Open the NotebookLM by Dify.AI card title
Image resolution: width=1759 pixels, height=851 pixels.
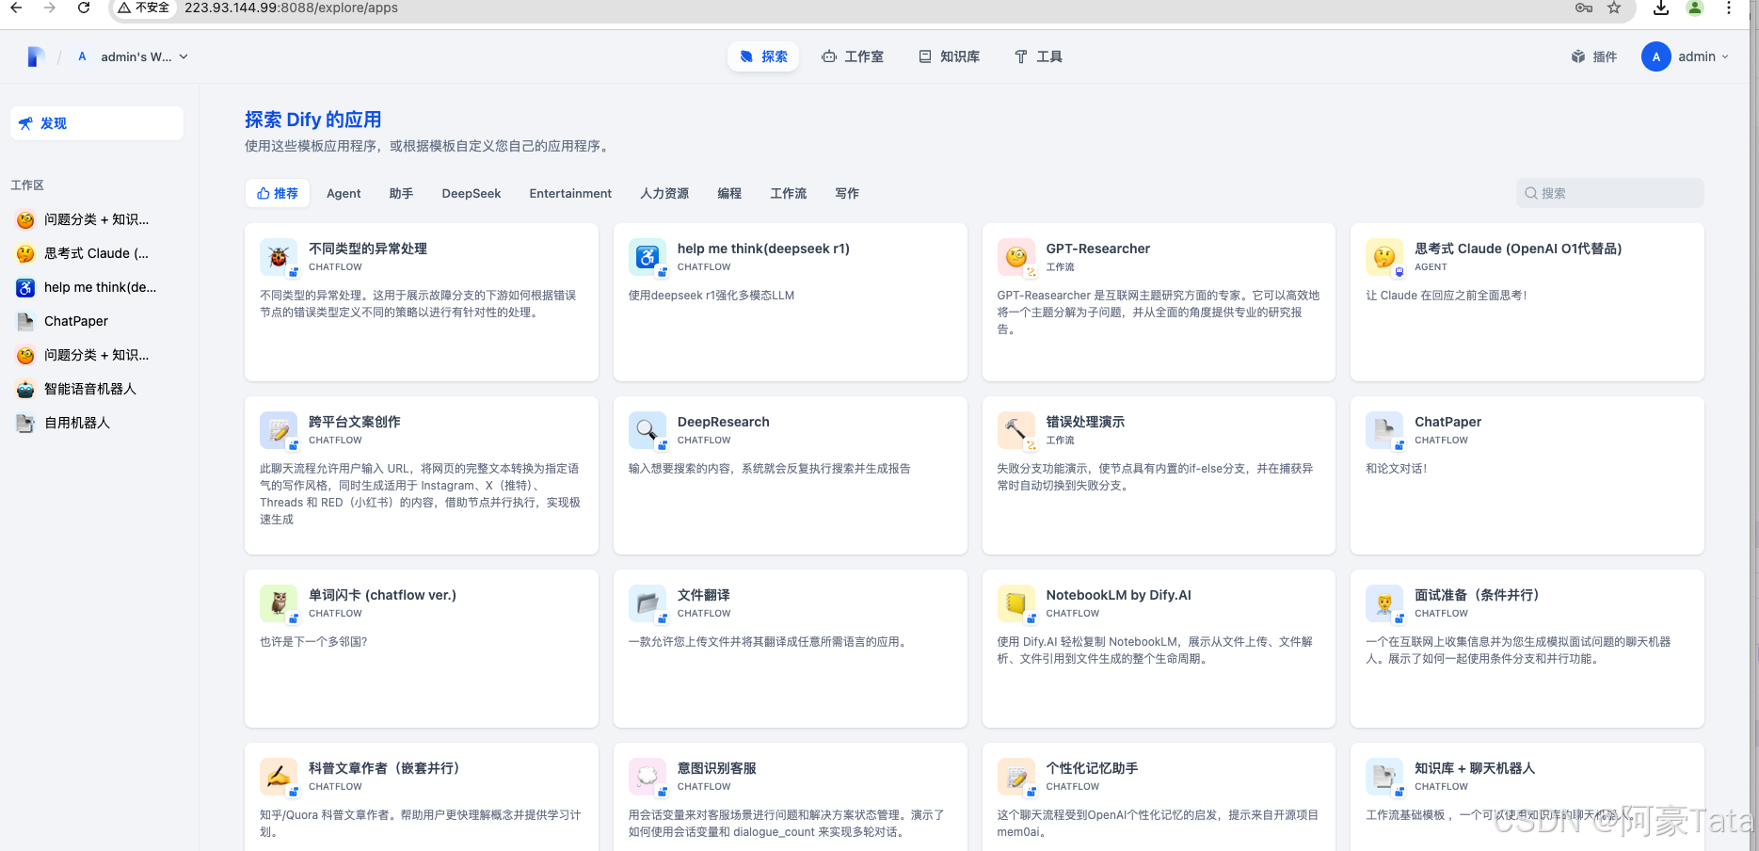point(1119,595)
